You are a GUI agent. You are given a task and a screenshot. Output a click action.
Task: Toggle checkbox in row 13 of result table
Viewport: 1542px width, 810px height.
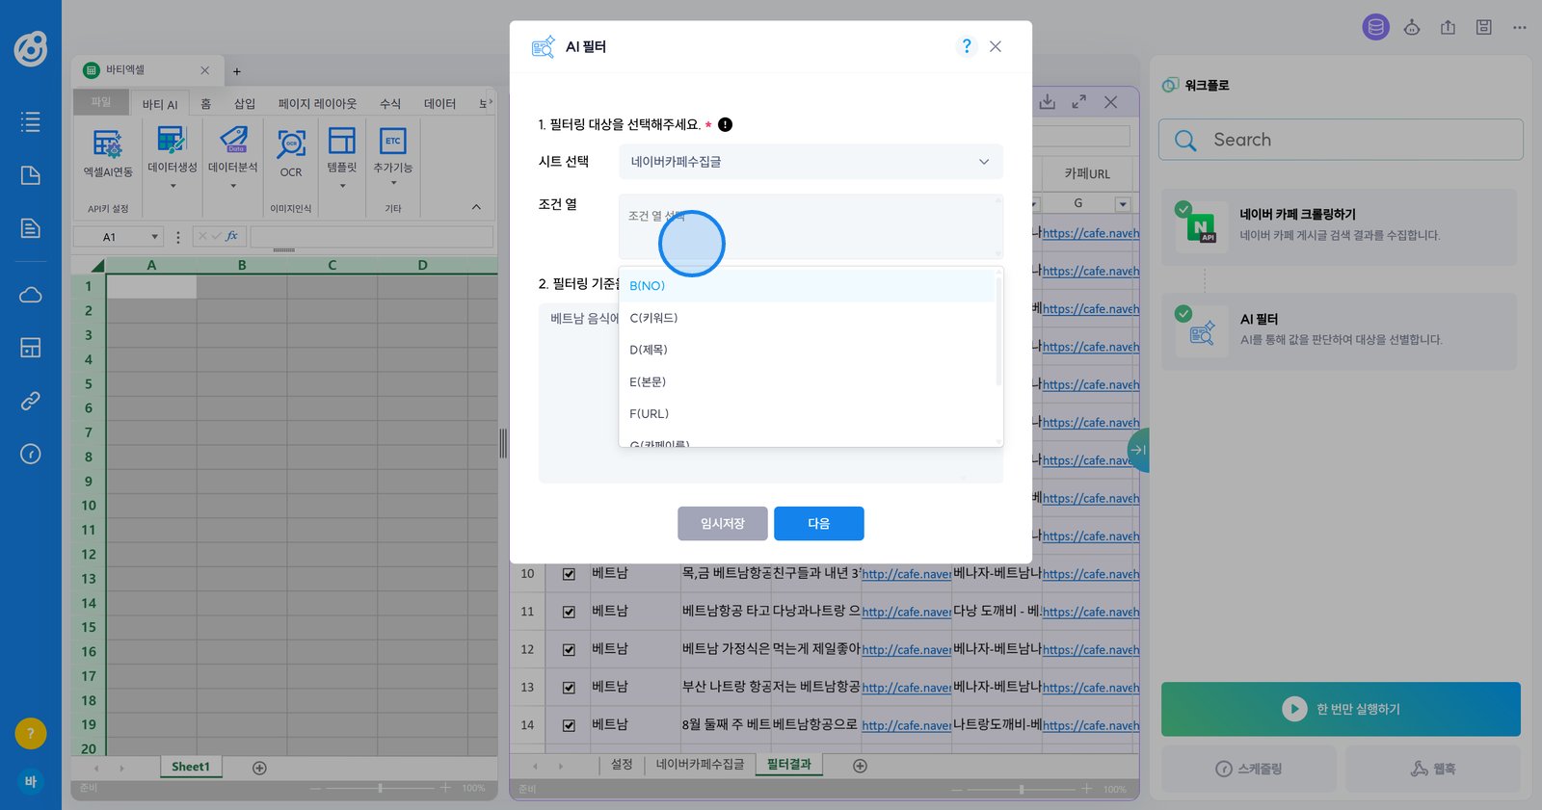tap(569, 688)
